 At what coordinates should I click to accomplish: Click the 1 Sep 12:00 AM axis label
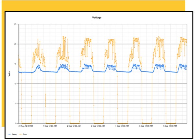coord(50,126)
